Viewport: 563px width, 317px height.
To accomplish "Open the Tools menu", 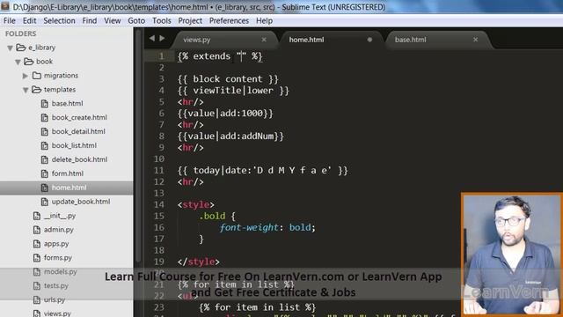I will [162, 21].
